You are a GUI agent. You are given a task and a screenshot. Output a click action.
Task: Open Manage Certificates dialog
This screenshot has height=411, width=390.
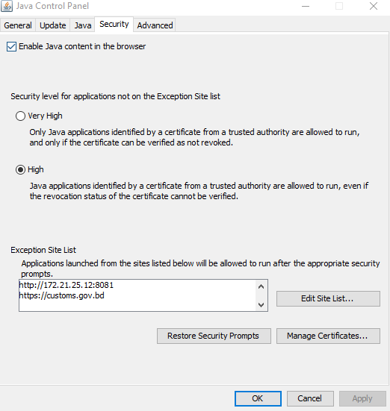coord(328,336)
